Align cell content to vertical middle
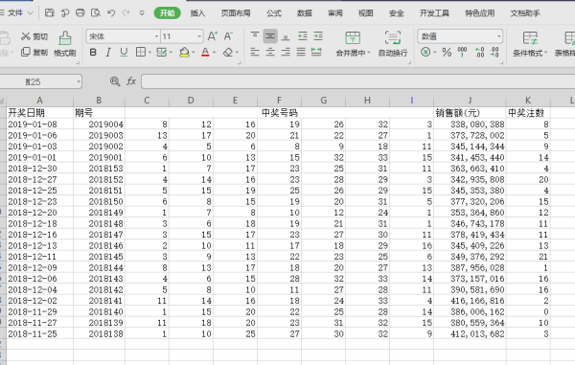Image resolution: width=575 pixels, height=365 pixels. tap(270, 35)
